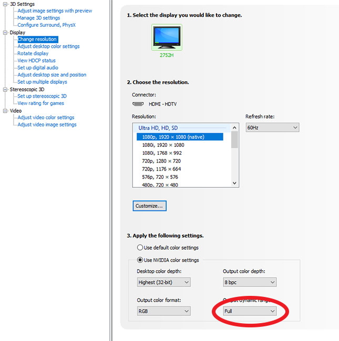339x341 pixels.
Task: Open the Refresh rate 60Hz dropdown
Action: pyautogui.click(x=272, y=127)
